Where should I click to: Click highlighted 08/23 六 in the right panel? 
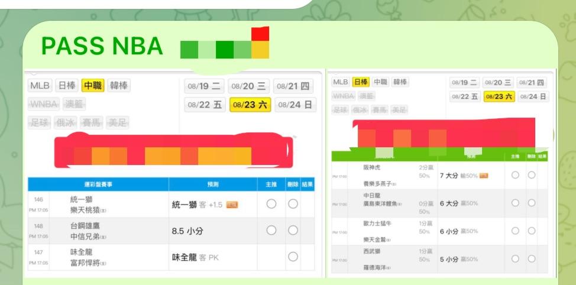pyautogui.click(x=499, y=96)
